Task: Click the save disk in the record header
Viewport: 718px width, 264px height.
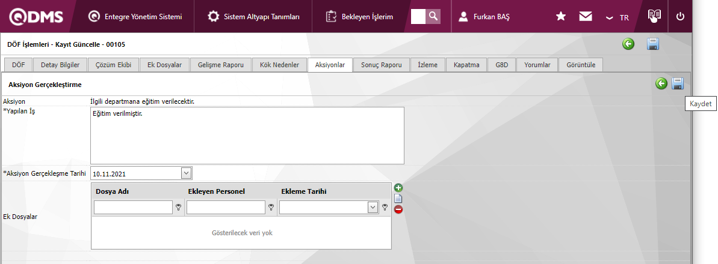Action: pos(653,44)
